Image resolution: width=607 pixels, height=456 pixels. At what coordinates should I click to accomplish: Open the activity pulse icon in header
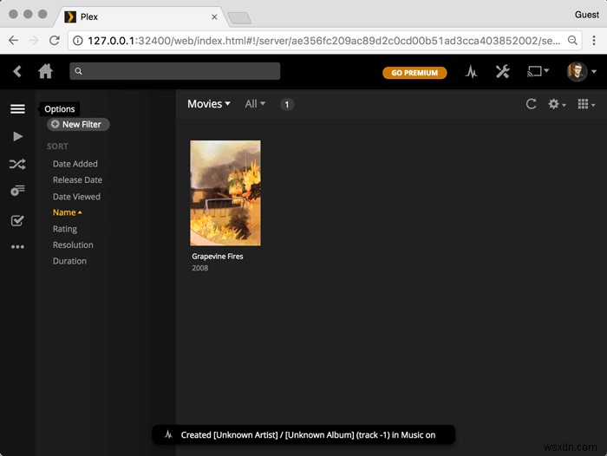pos(471,72)
